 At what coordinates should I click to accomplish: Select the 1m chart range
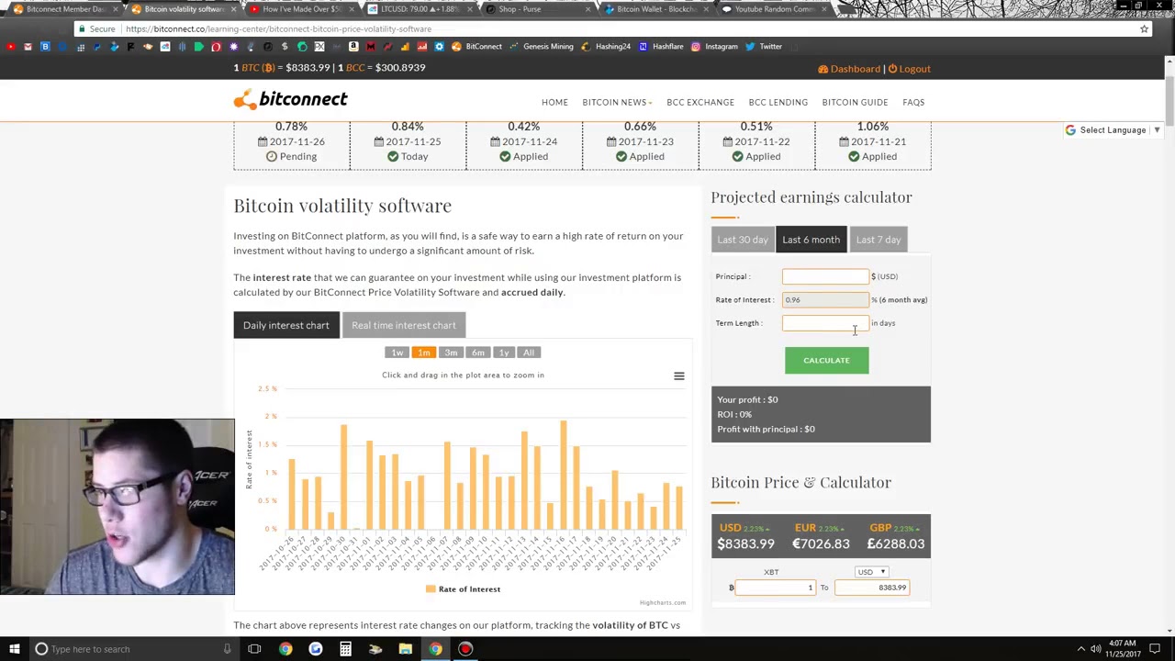click(x=423, y=353)
